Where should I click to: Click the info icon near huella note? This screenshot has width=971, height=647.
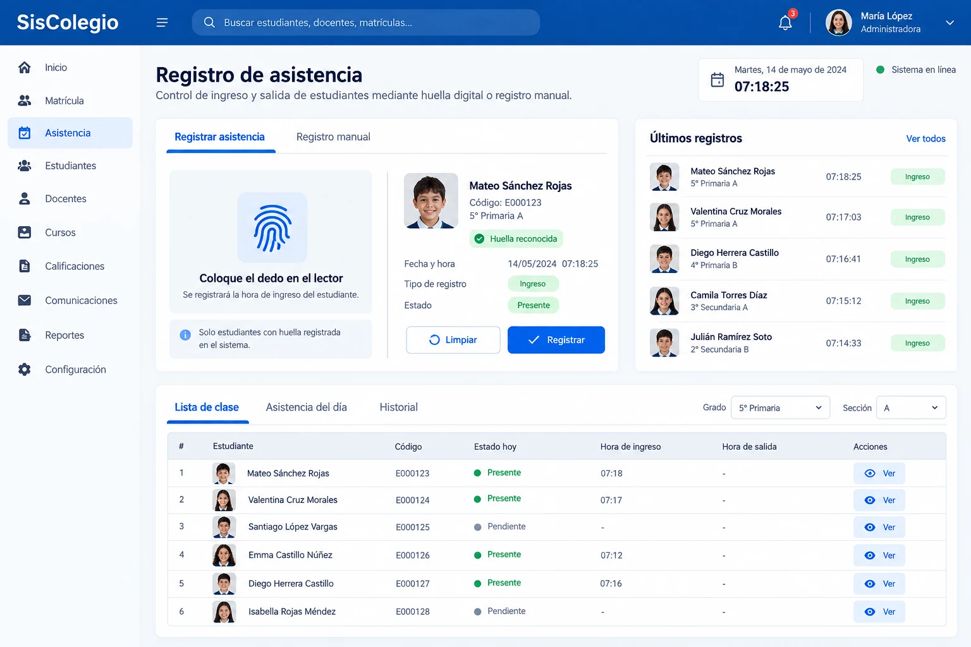pos(185,335)
